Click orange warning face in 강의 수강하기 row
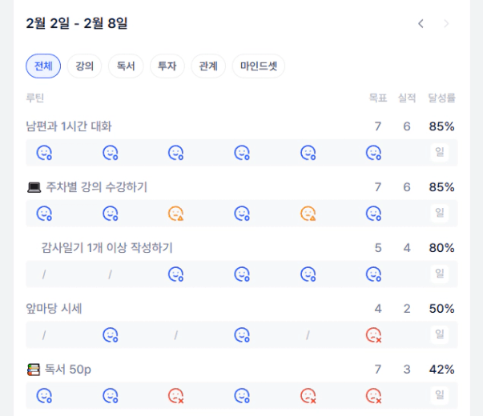The height and width of the screenshot is (416, 483). (x=176, y=214)
